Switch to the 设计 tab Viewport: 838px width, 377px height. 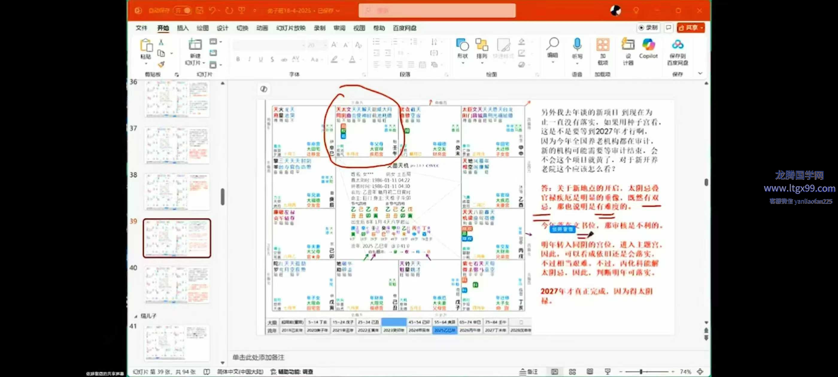coord(222,28)
